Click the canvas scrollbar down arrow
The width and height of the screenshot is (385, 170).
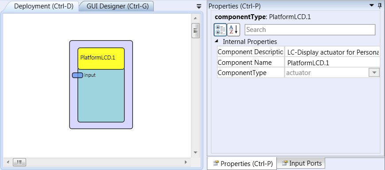pyautogui.click(x=195, y=153)
